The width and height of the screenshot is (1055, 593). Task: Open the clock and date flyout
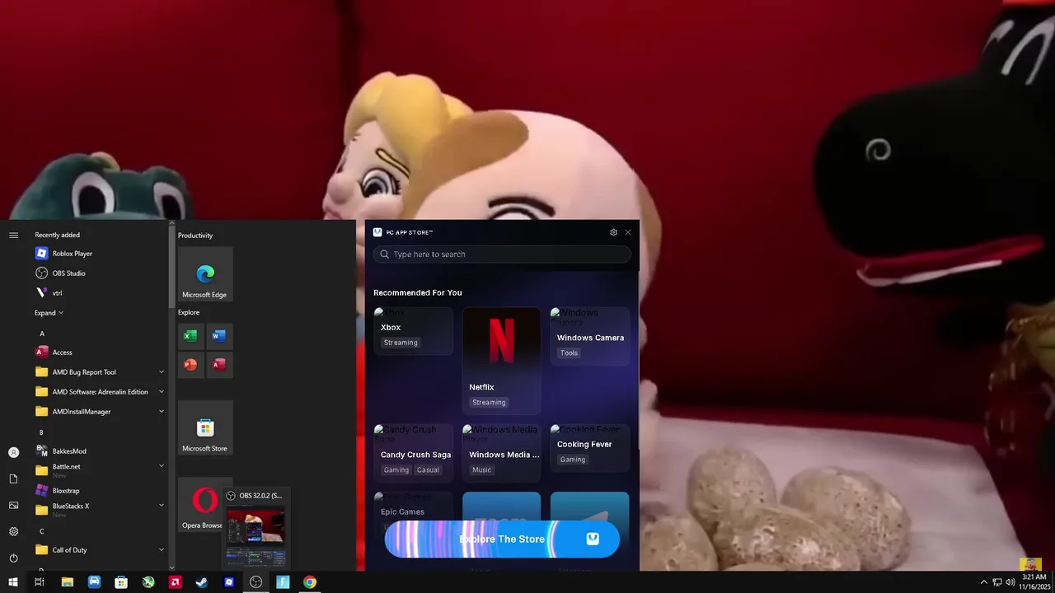click(x=1035, y=582)
